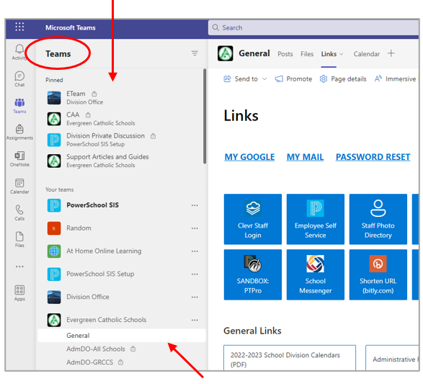Open pinned ETeam channel
Screen dimensions: 423x384
point(121,97)
